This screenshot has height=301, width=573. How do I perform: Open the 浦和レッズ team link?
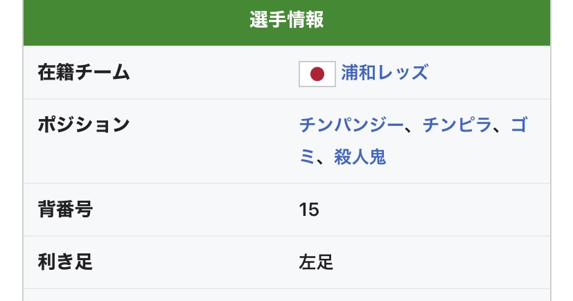(x=385, y=73)
